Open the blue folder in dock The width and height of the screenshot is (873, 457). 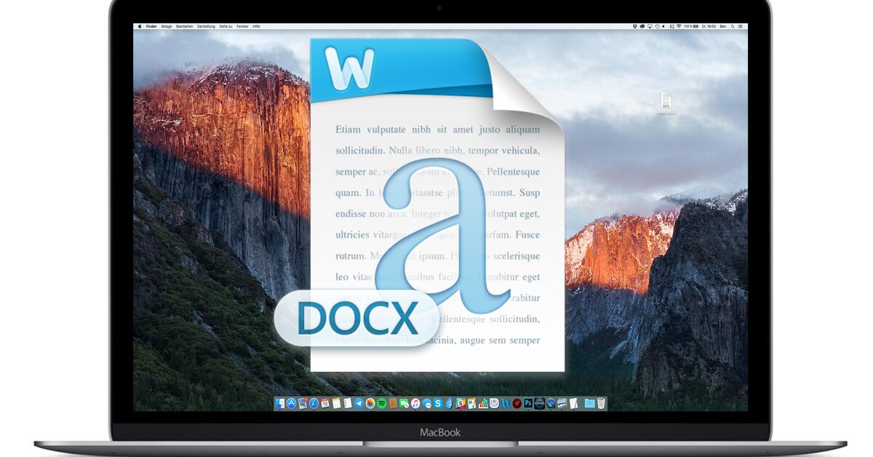[x=590, y=403]
